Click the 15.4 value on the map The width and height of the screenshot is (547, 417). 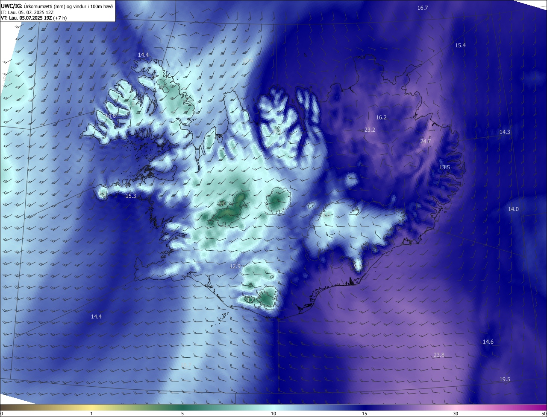click(x=460, y=45)
